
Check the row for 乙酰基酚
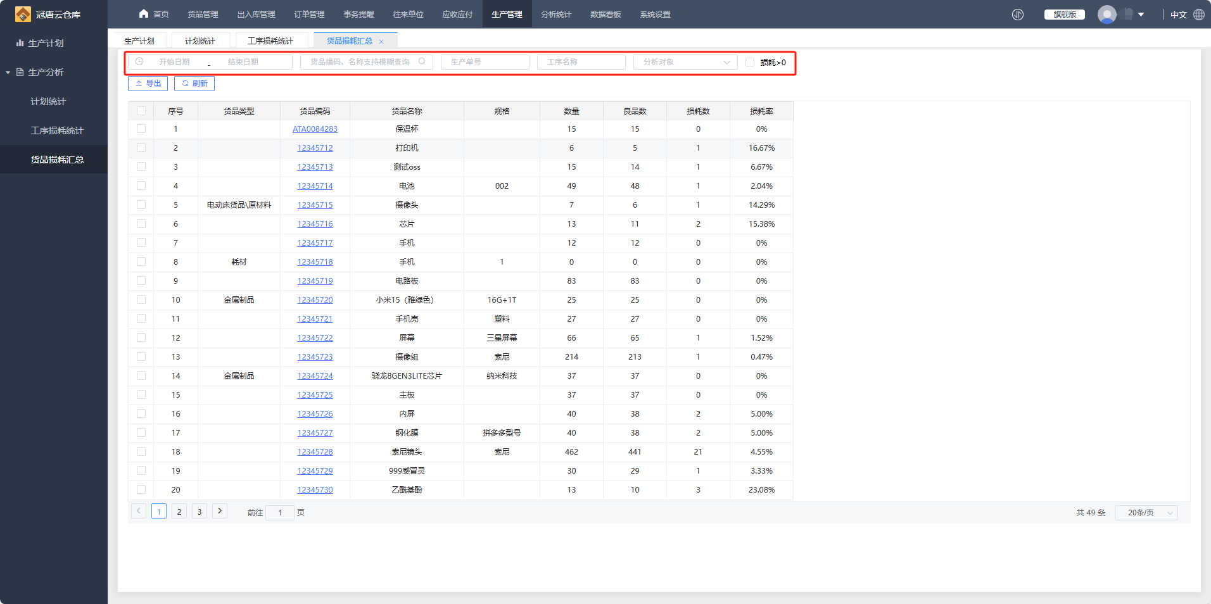click(x=141, y=489)
